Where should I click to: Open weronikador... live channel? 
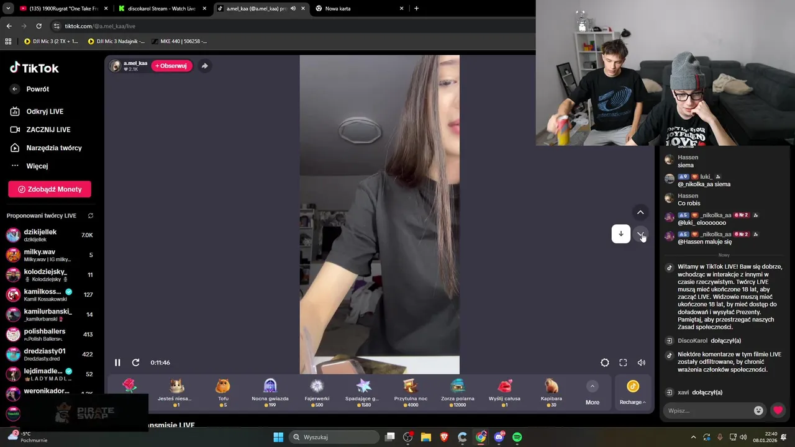click(x=50, y=393)
